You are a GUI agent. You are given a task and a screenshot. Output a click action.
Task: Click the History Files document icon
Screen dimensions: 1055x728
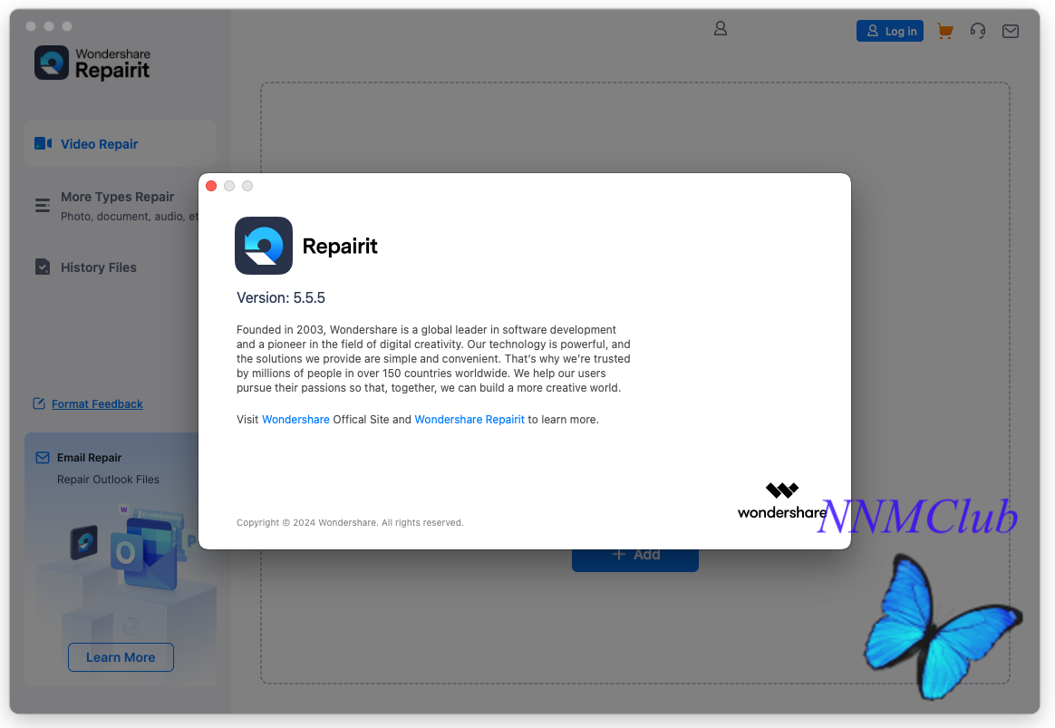[x=43, y=267]
